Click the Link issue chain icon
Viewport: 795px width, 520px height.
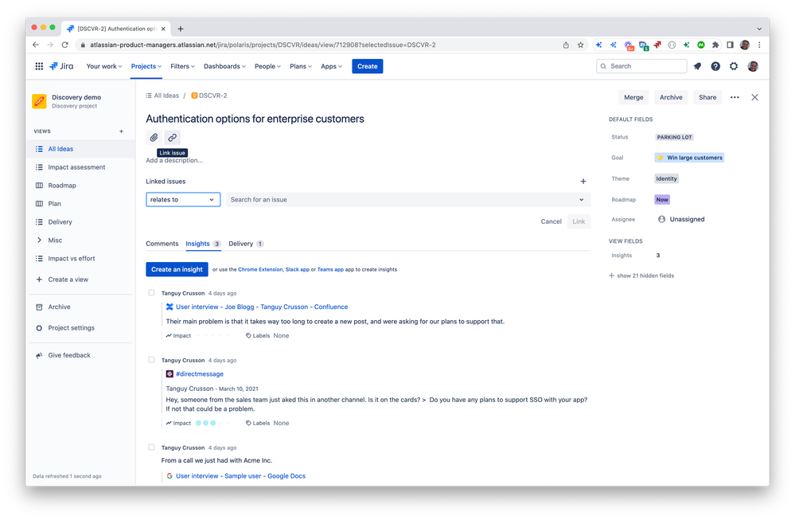[x=173, y=138]
